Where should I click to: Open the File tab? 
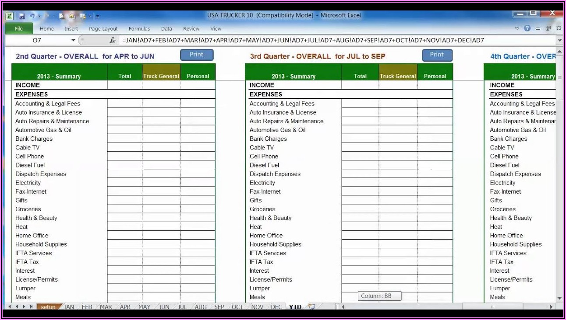pyautogui.click(x=19, y=28)
